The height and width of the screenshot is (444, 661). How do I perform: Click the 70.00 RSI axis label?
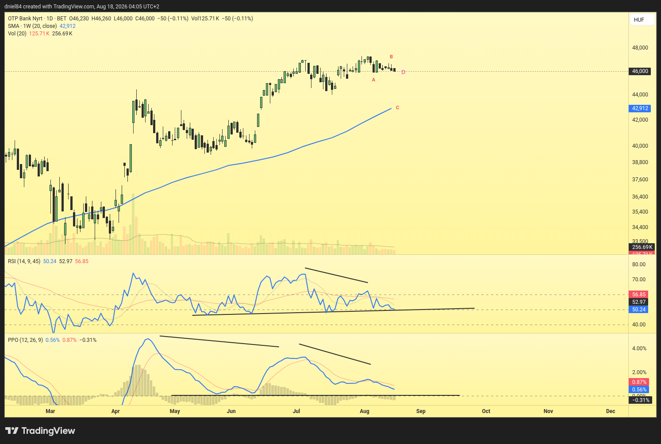pyautogui.click(x=639, y=279)
